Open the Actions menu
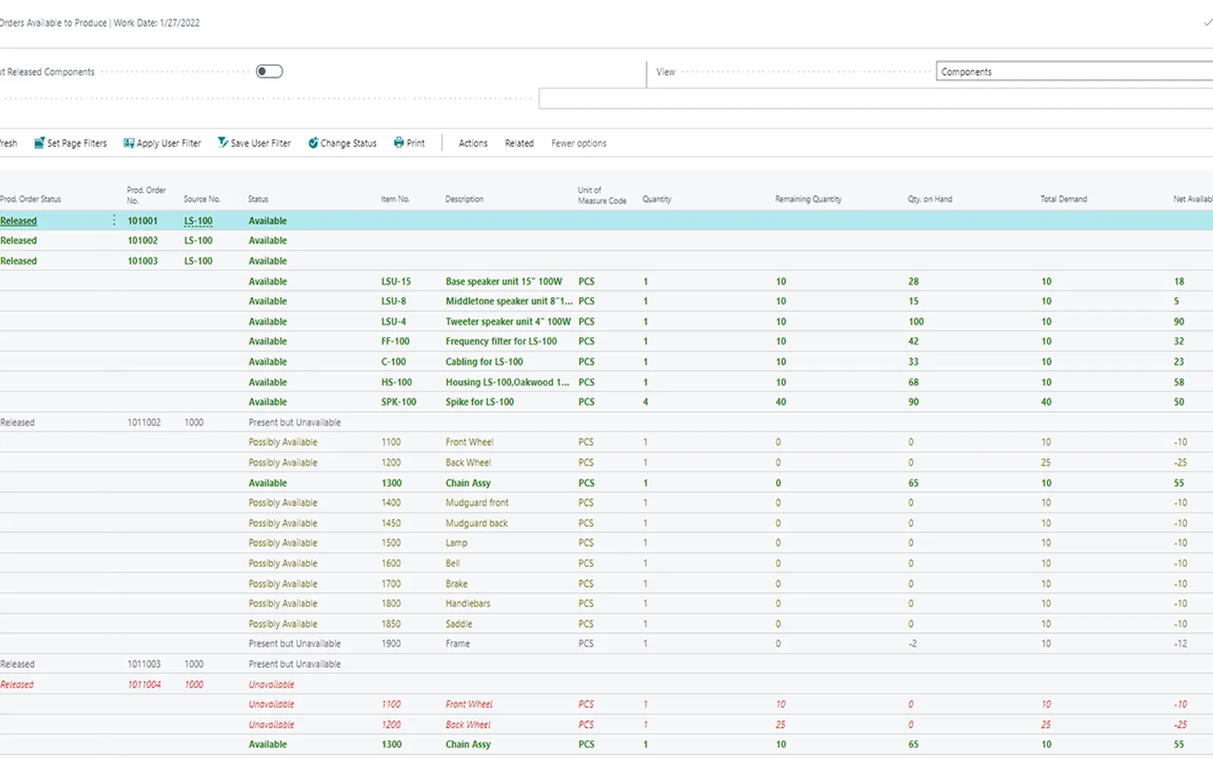1213x758 pixels. click(x=473, y=143)
